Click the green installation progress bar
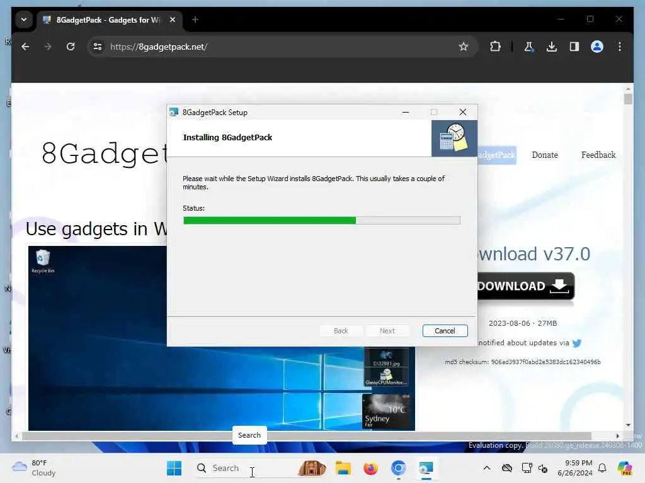The image size is (645, 483). pos(322,221)
